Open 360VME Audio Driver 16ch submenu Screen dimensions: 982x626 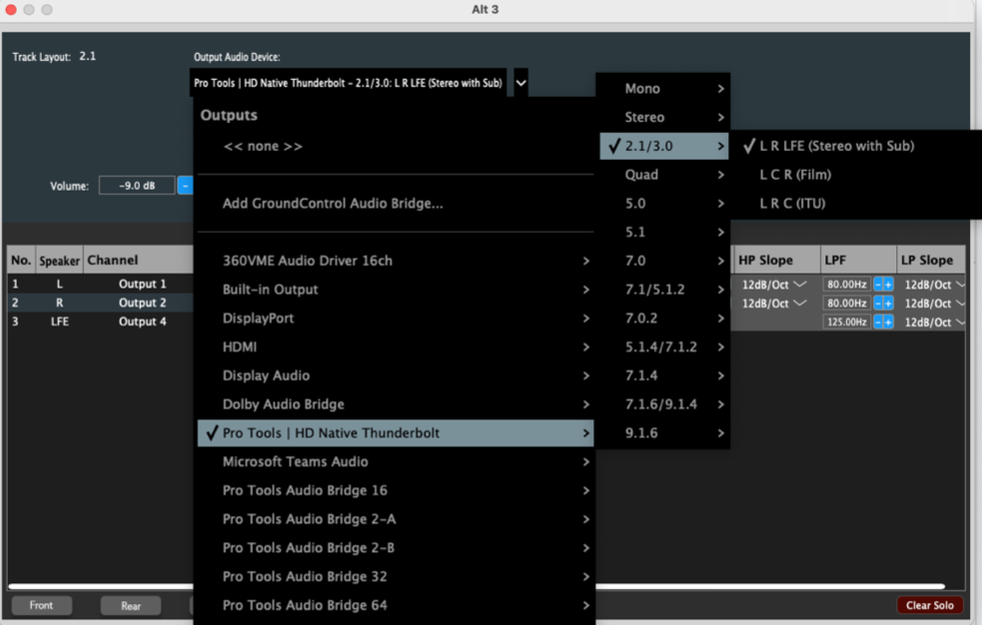396,261
